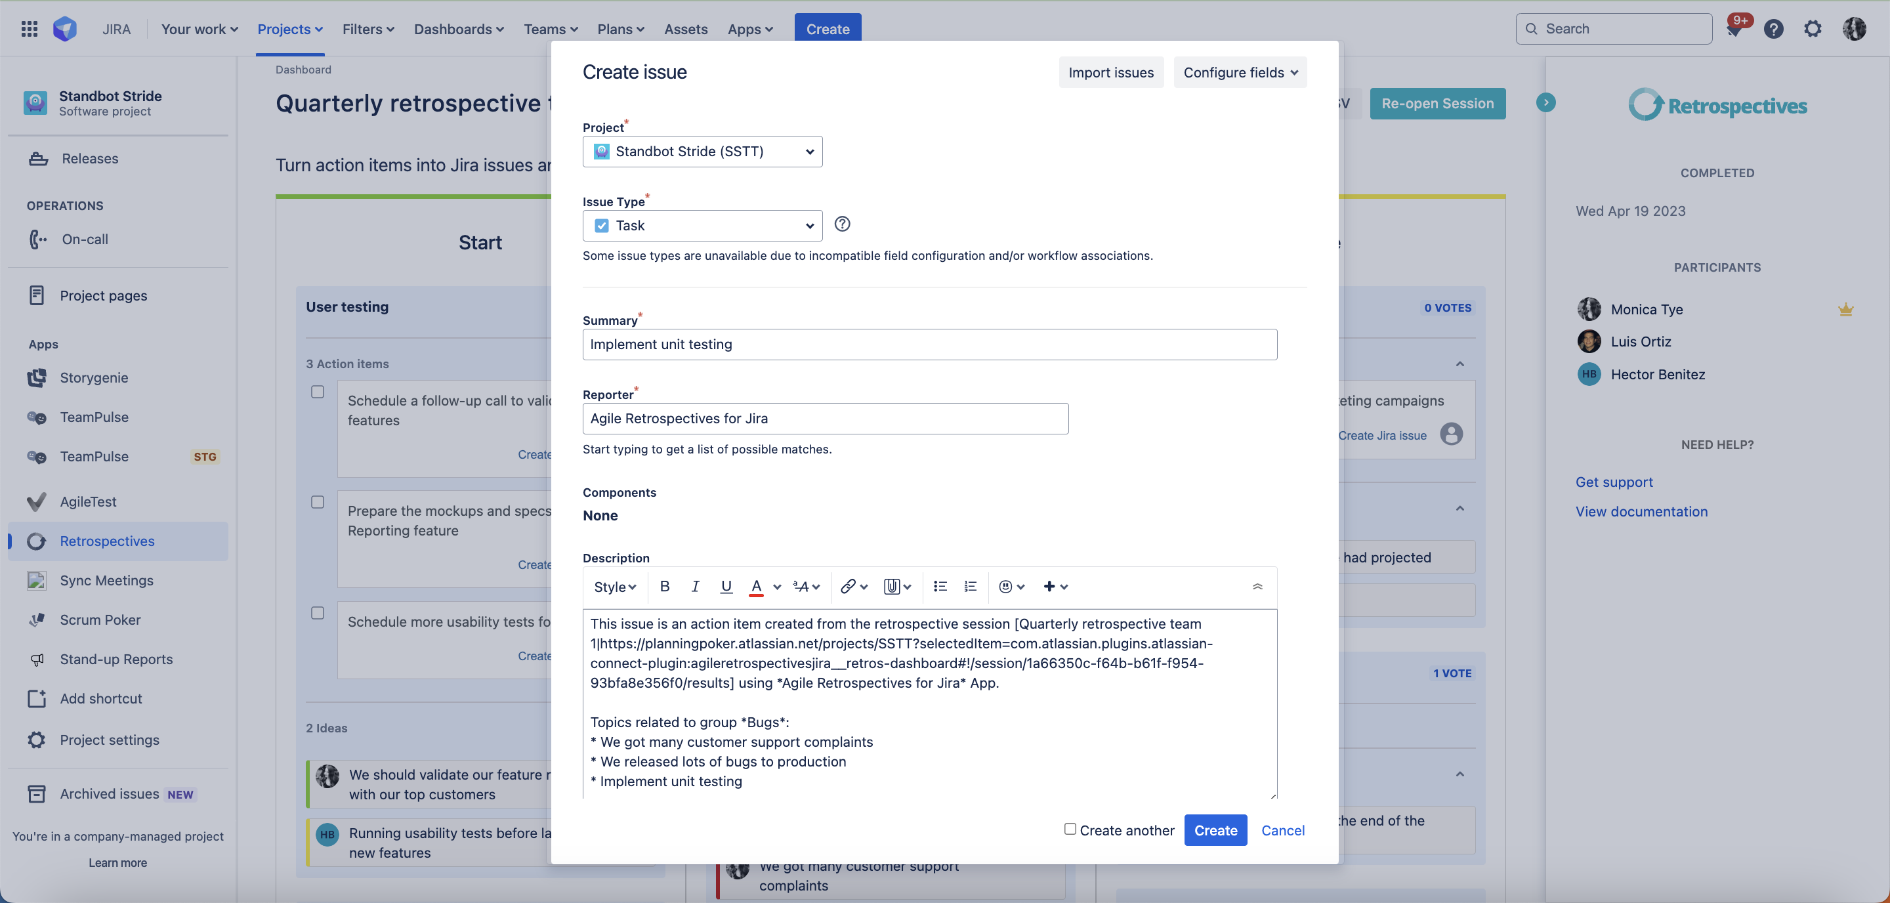The height and width of the screenshot is (903, 1890).
Task: Click Add shortcut in the sidebar
Action: pos(118,698)
